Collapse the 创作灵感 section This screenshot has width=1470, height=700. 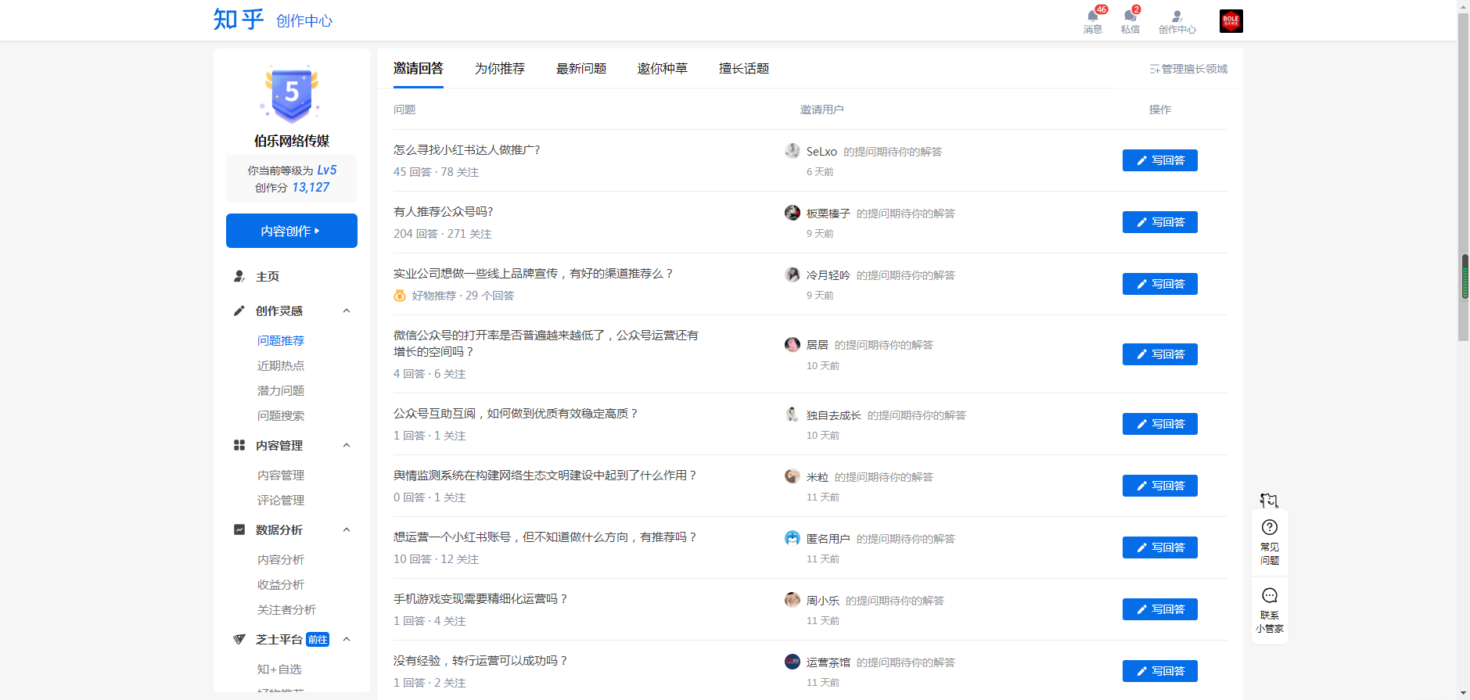coord(347,311)
